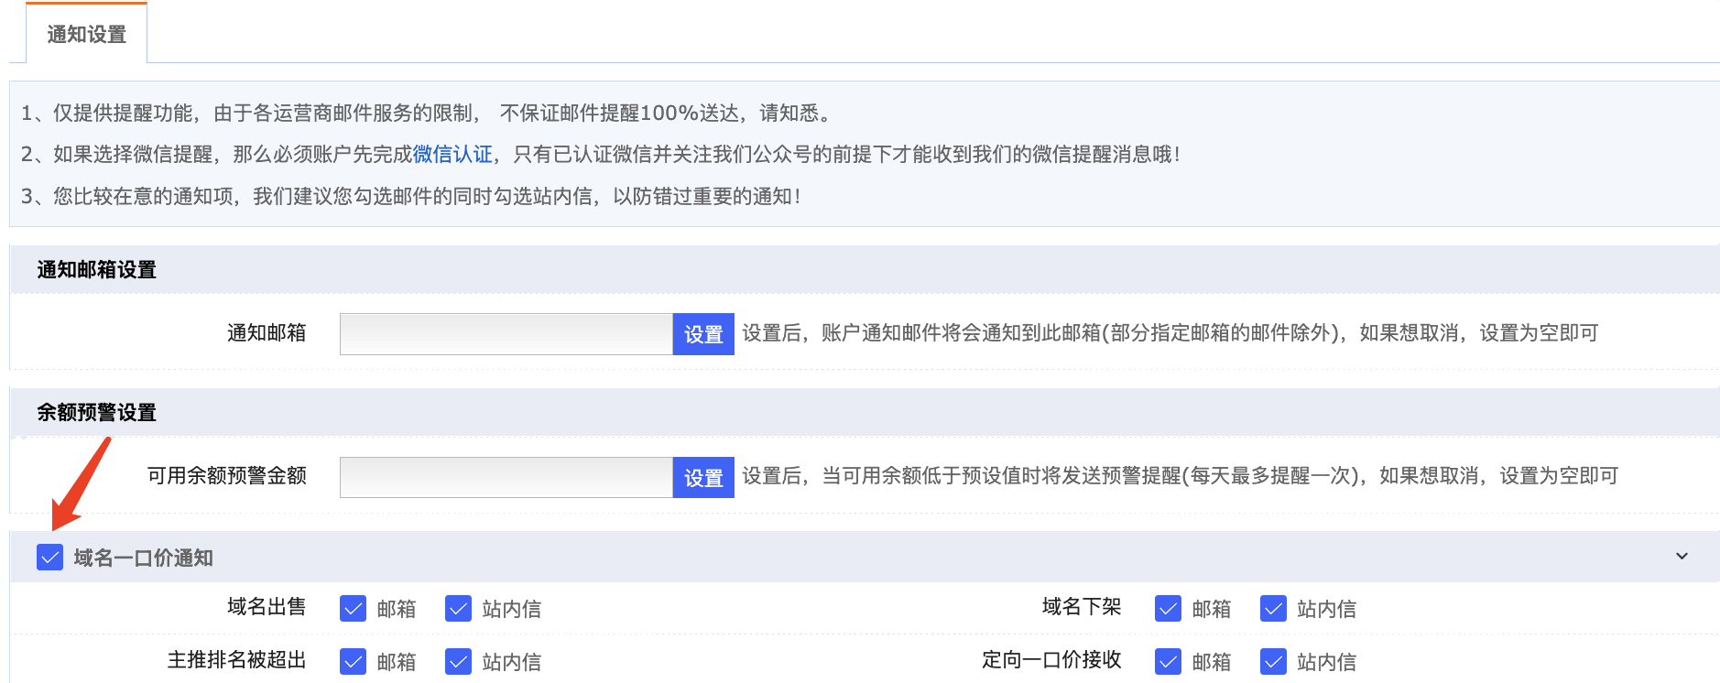
Task: Toggle the 域名一口价通知 master checkbox
Action: [49, 557]
